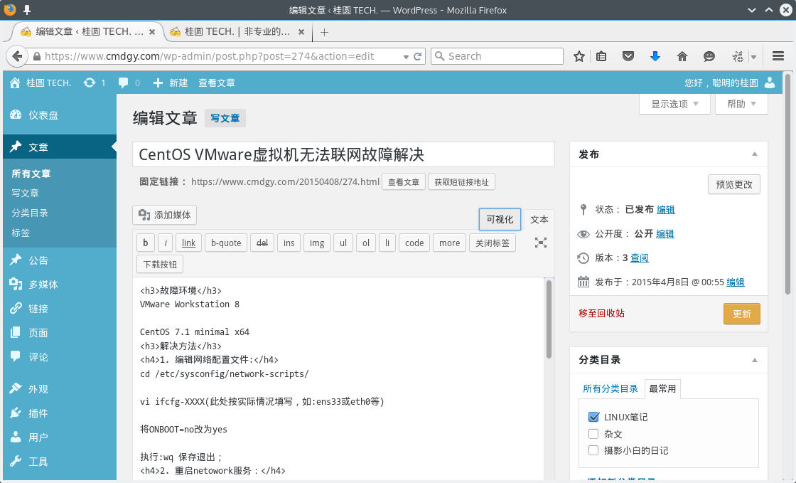Open the Firefox hamburger menu
Viewport: 796px width, 483px height.
(778, 56)
